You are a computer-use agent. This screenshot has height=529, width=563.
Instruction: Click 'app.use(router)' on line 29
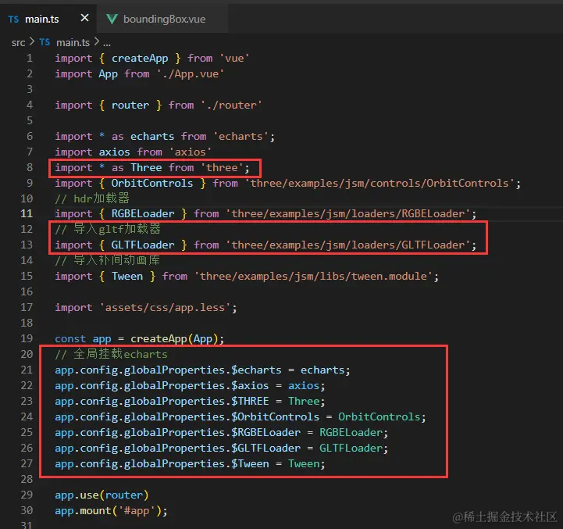click(102, 495)
